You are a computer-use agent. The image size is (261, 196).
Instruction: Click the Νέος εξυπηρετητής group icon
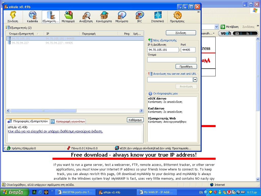pyautogui.click(x=150, y=40)
